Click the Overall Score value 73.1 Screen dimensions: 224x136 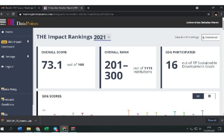coord(52,65)
